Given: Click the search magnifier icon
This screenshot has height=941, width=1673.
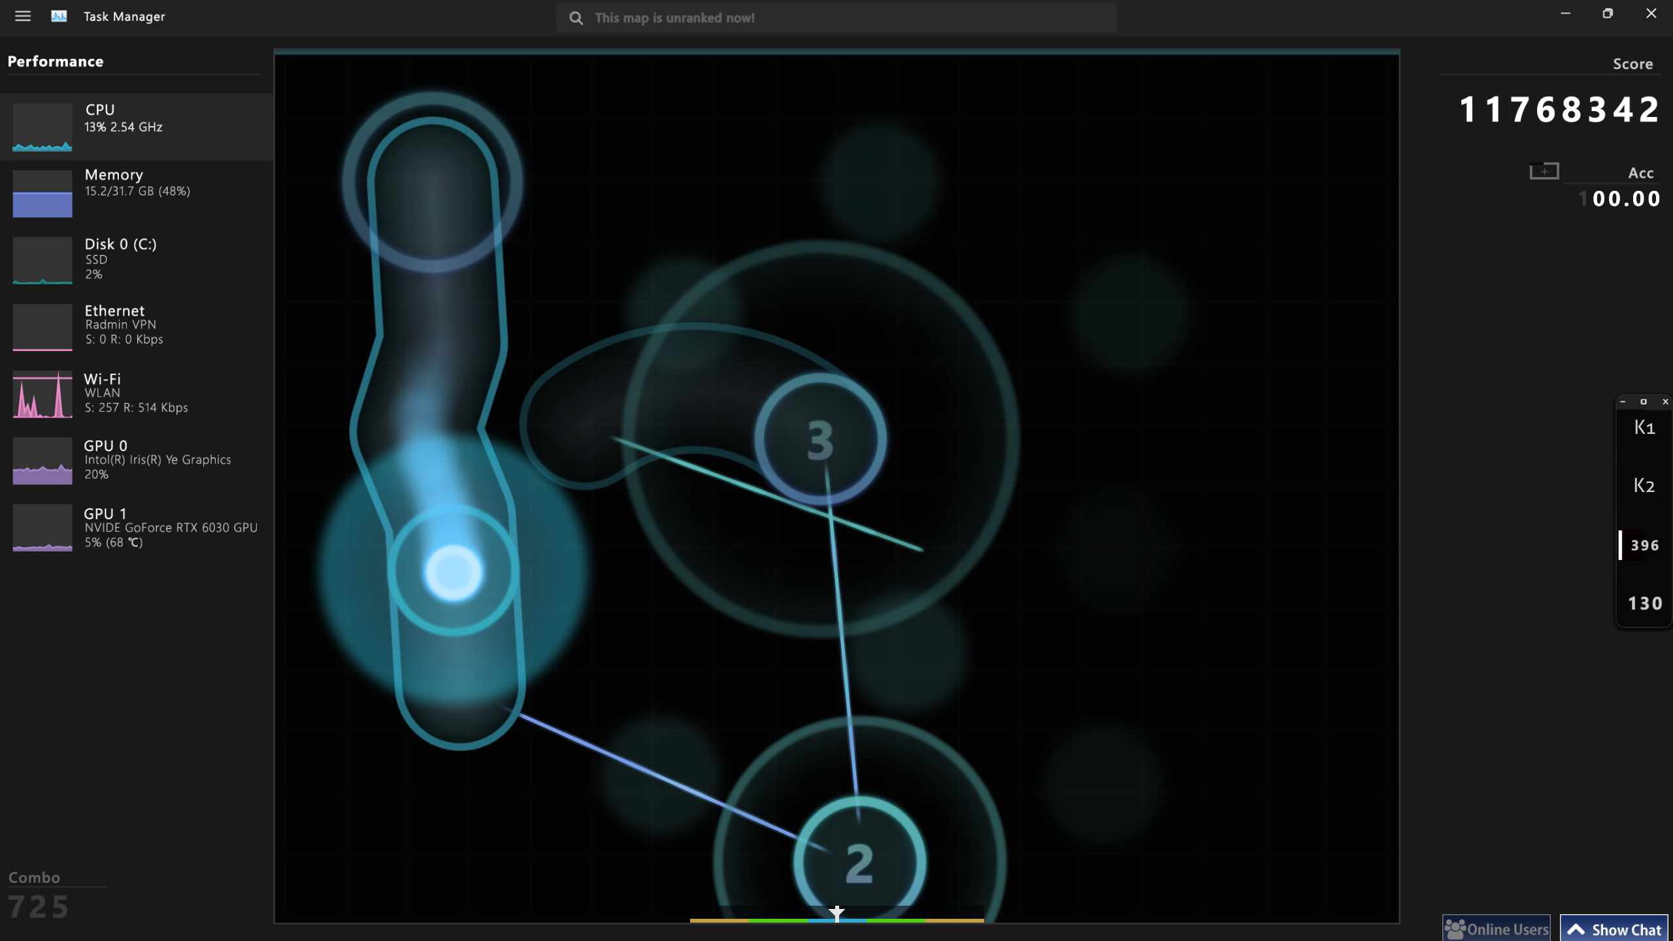Looking at the screenshot, I should pos(576,18).
